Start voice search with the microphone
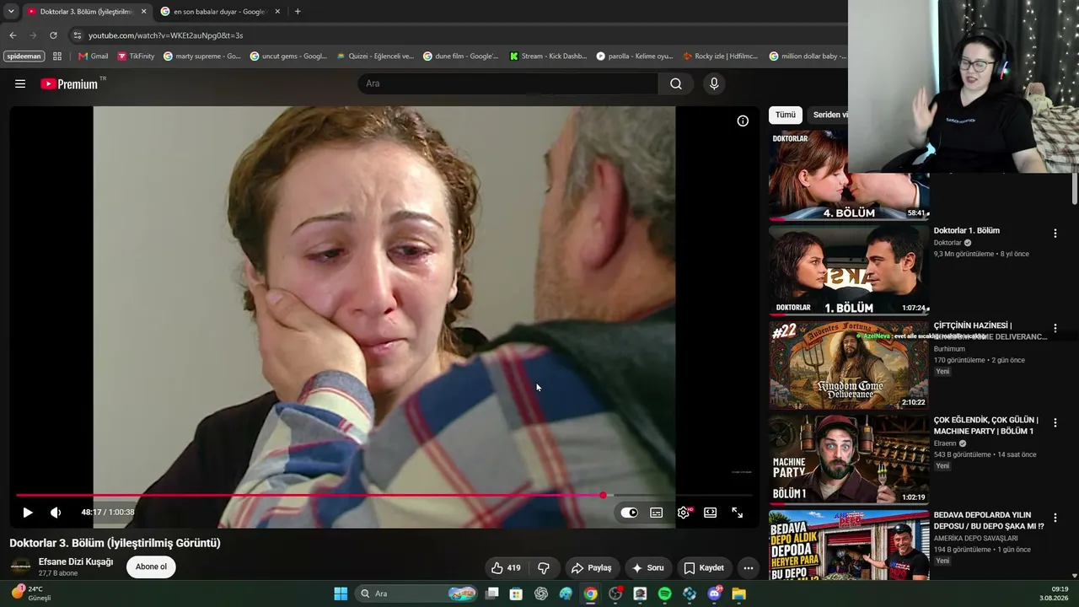This screenshot has width=1079, height=607. click(714, 83)
